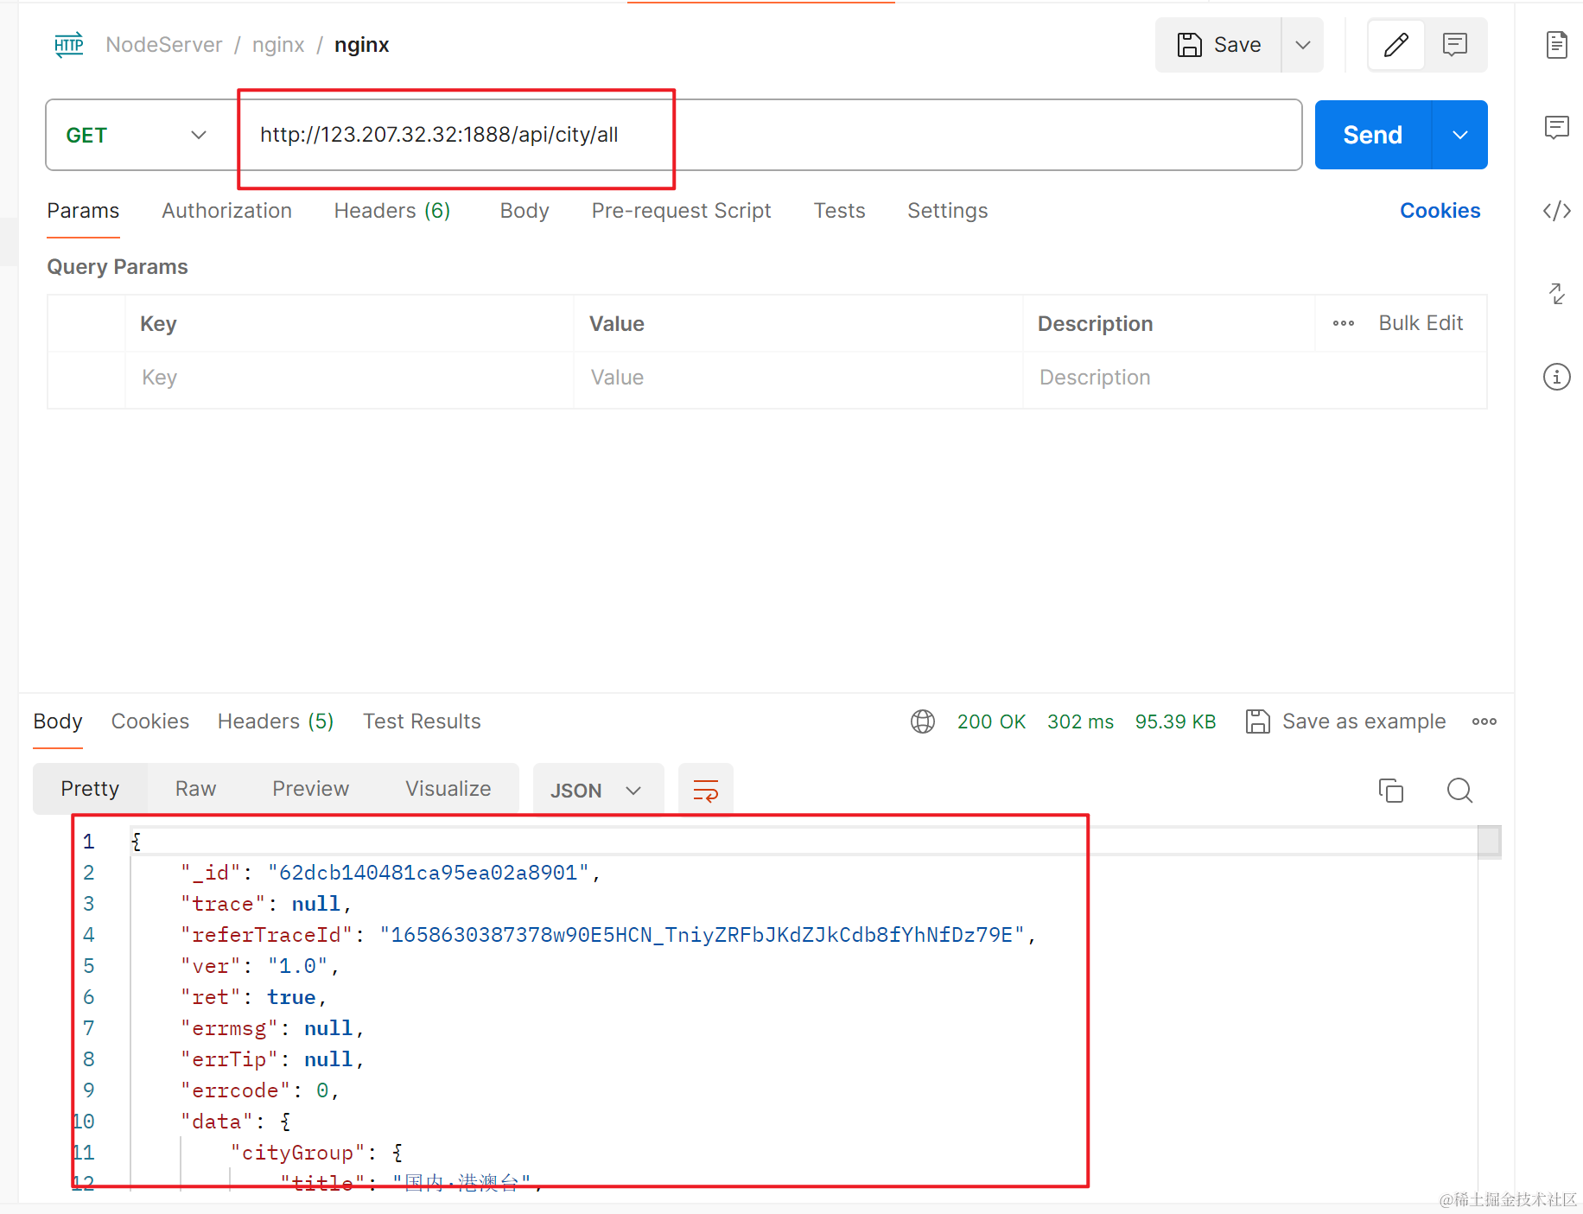Image resolution: width=1583 pixels, height=1214 pixels.
Task: Open the Test Results tab
Action: (422, 721)
